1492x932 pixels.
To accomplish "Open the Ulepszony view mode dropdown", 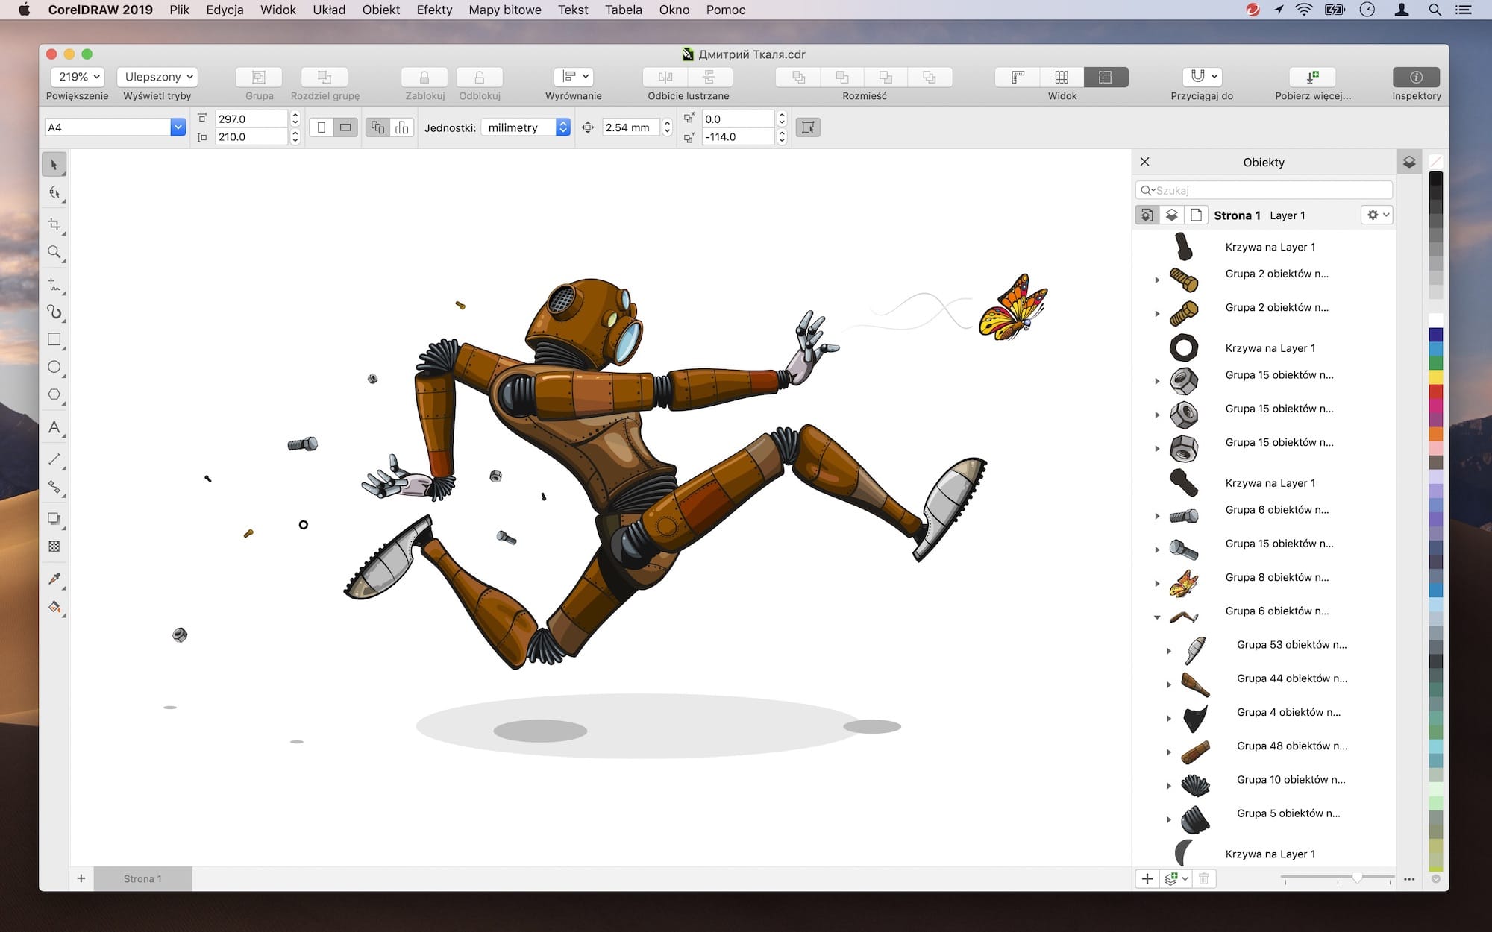I will [157, 77].
